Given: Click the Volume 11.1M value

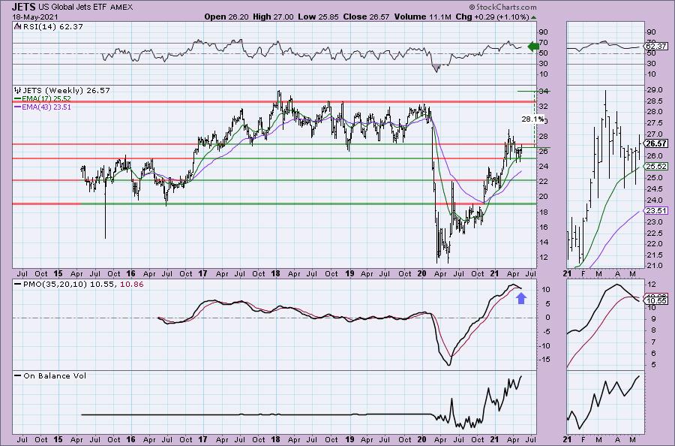Looking at the screenshot, I should point(423,17).
